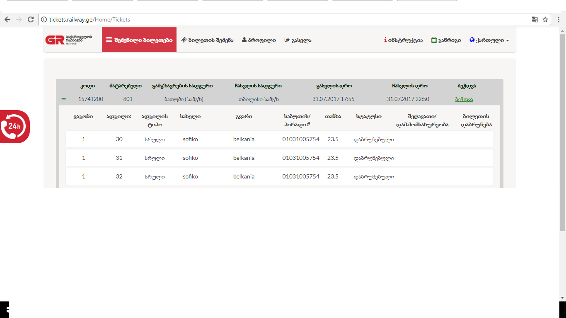
Task: Click the Georgian Railway GR logo
Action: 68,40
